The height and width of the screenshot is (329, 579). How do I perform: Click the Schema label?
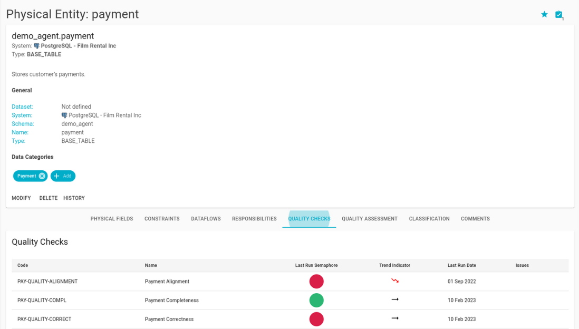tap(23, 124)
